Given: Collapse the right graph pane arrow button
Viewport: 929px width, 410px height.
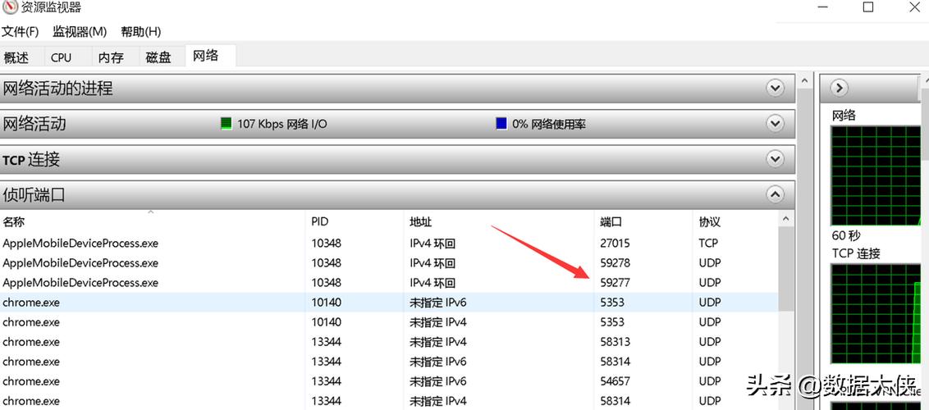Looking at the screenshot, I should pos(839,89).
